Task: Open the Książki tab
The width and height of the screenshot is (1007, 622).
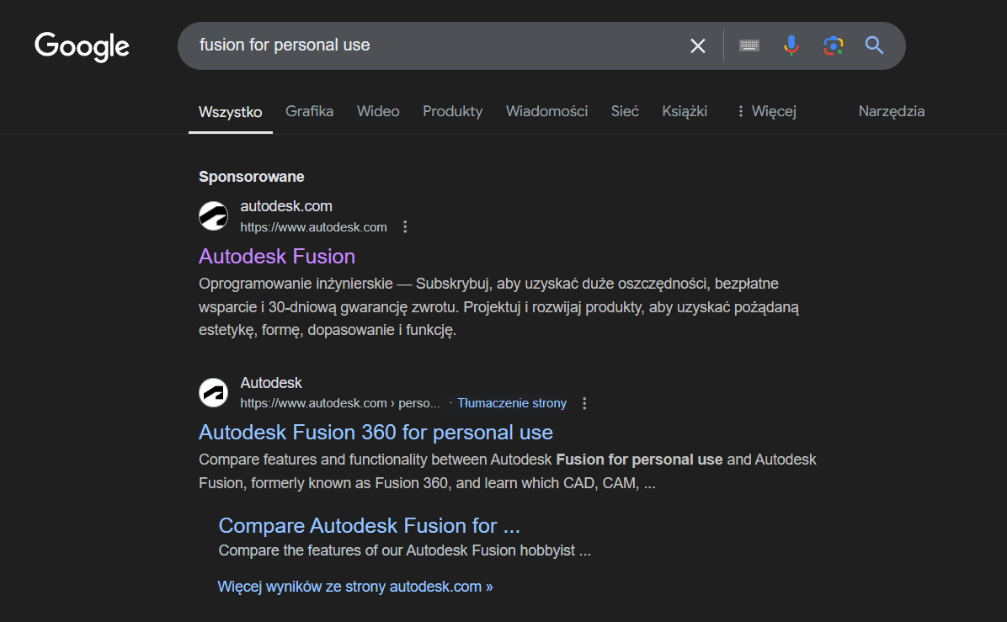Action: click(x=684, y=111)
